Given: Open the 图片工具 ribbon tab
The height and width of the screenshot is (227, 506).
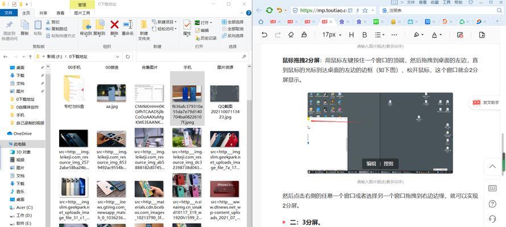Looking at the screenshot, I should (x=82, y=13).
